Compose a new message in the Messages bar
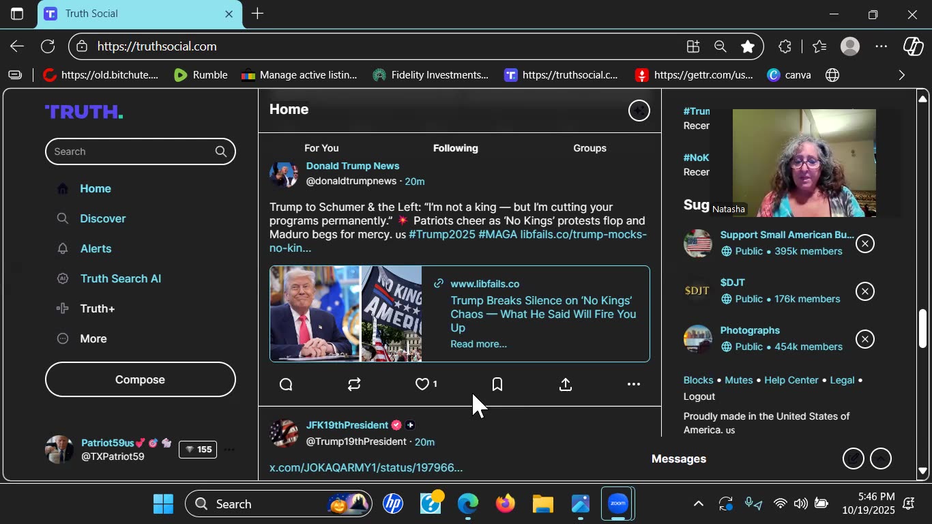 (x=854, y=458)
